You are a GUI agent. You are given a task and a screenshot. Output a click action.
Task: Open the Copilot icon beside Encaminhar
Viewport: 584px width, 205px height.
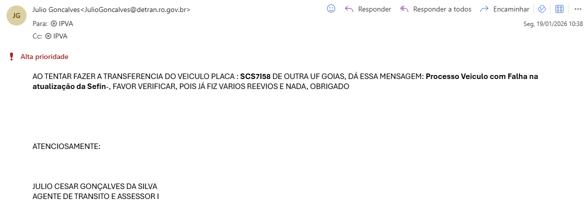(541, 9)
